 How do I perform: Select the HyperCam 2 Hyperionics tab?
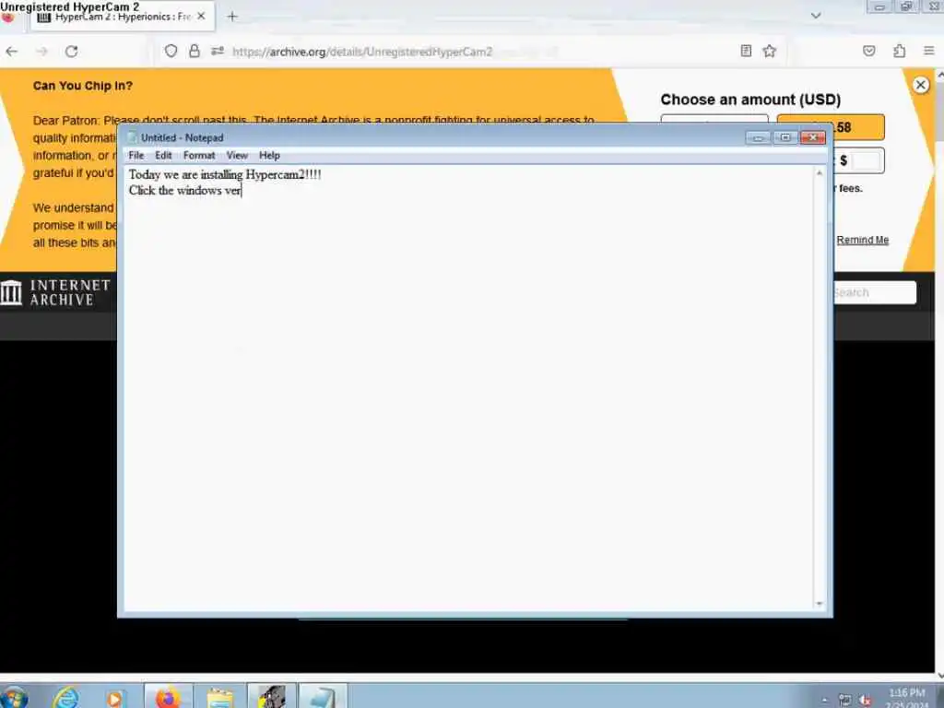tap(123, 17)
